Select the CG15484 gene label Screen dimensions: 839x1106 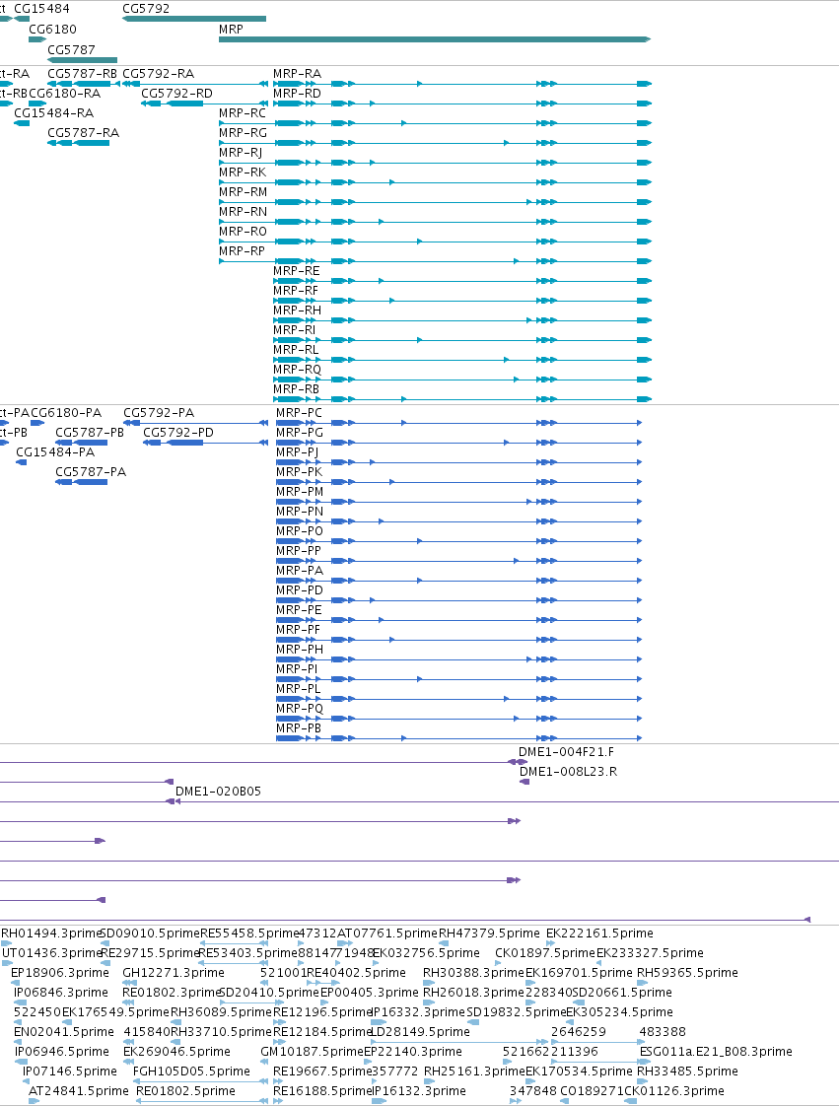41,9
